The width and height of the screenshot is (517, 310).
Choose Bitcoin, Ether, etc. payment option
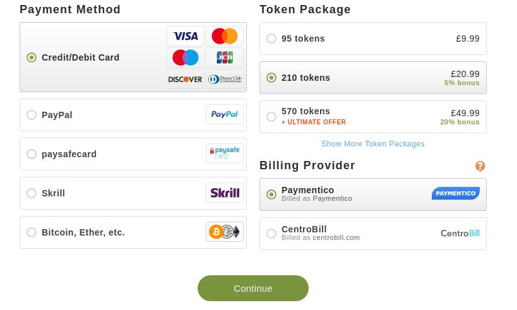32,232
